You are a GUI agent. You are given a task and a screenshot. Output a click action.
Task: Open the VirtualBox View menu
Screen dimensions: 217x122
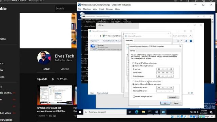(95, 9)
